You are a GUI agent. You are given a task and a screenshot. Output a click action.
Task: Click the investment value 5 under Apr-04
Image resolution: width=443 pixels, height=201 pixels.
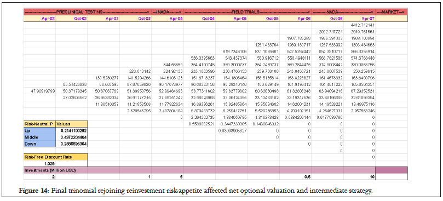tap(168, 177)
